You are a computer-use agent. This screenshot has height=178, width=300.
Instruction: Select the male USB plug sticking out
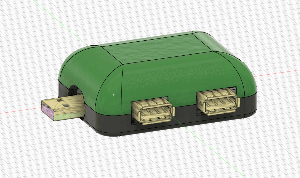tap(63, 107)
